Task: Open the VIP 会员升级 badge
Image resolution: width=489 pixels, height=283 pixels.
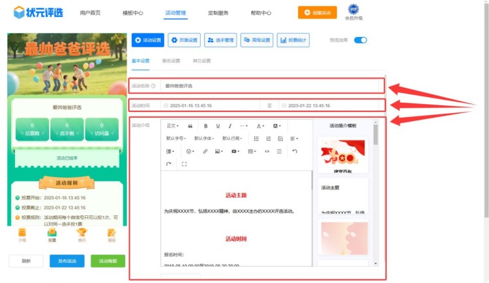Action: (353, 12)
